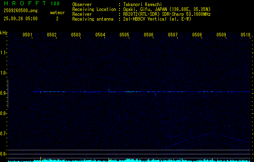The image size is (254, 162).
Task: Click the version number 1.0.0
Action: (55, 3)
